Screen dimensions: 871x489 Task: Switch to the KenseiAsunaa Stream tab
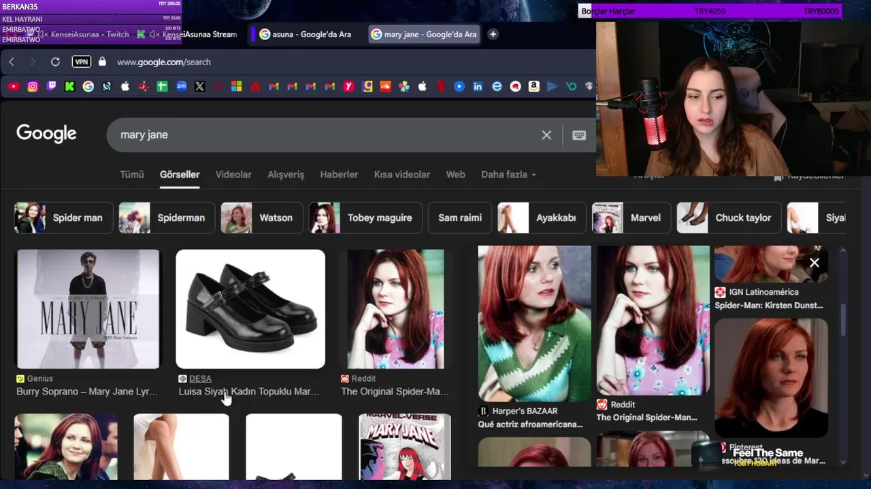(187, 34)
